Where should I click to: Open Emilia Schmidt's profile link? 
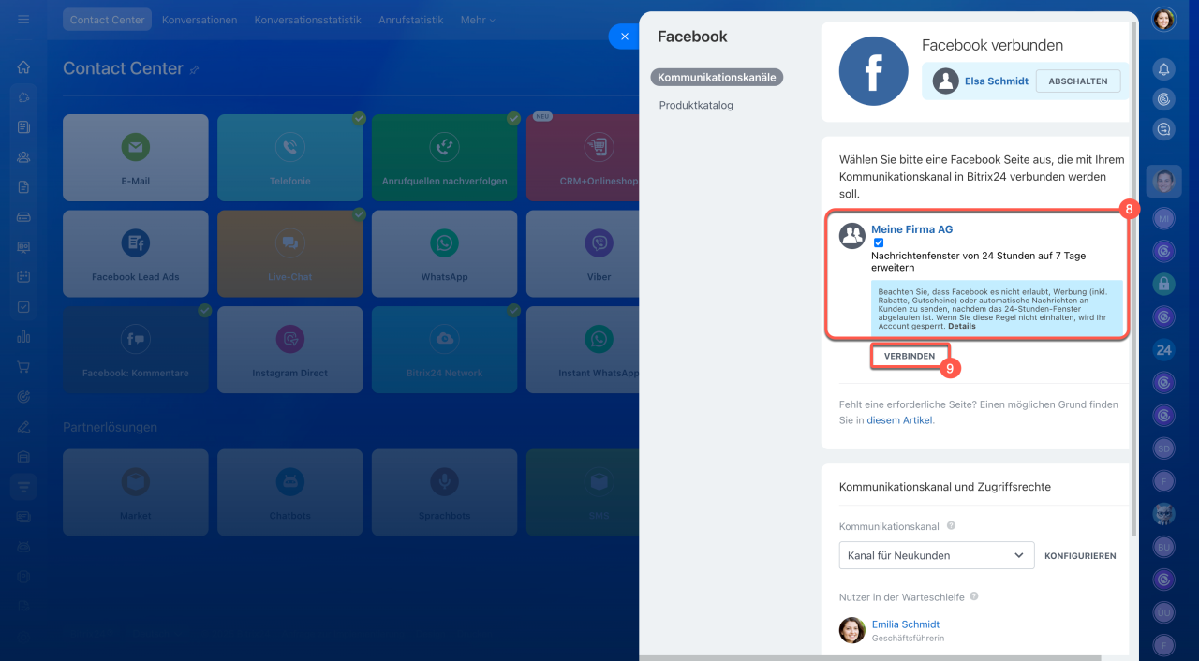[906, 624]
